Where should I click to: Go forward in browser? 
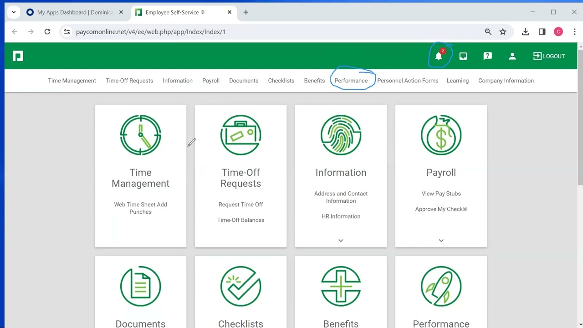click(31, 31)
